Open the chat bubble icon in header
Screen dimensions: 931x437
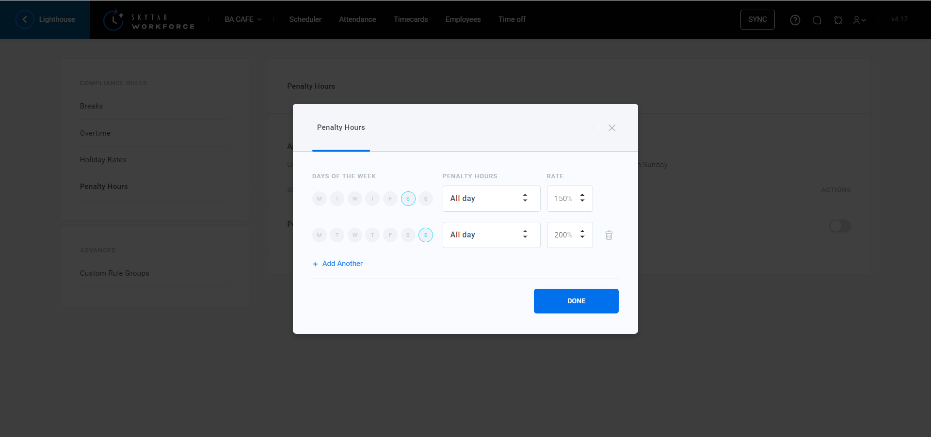[817, 20]
